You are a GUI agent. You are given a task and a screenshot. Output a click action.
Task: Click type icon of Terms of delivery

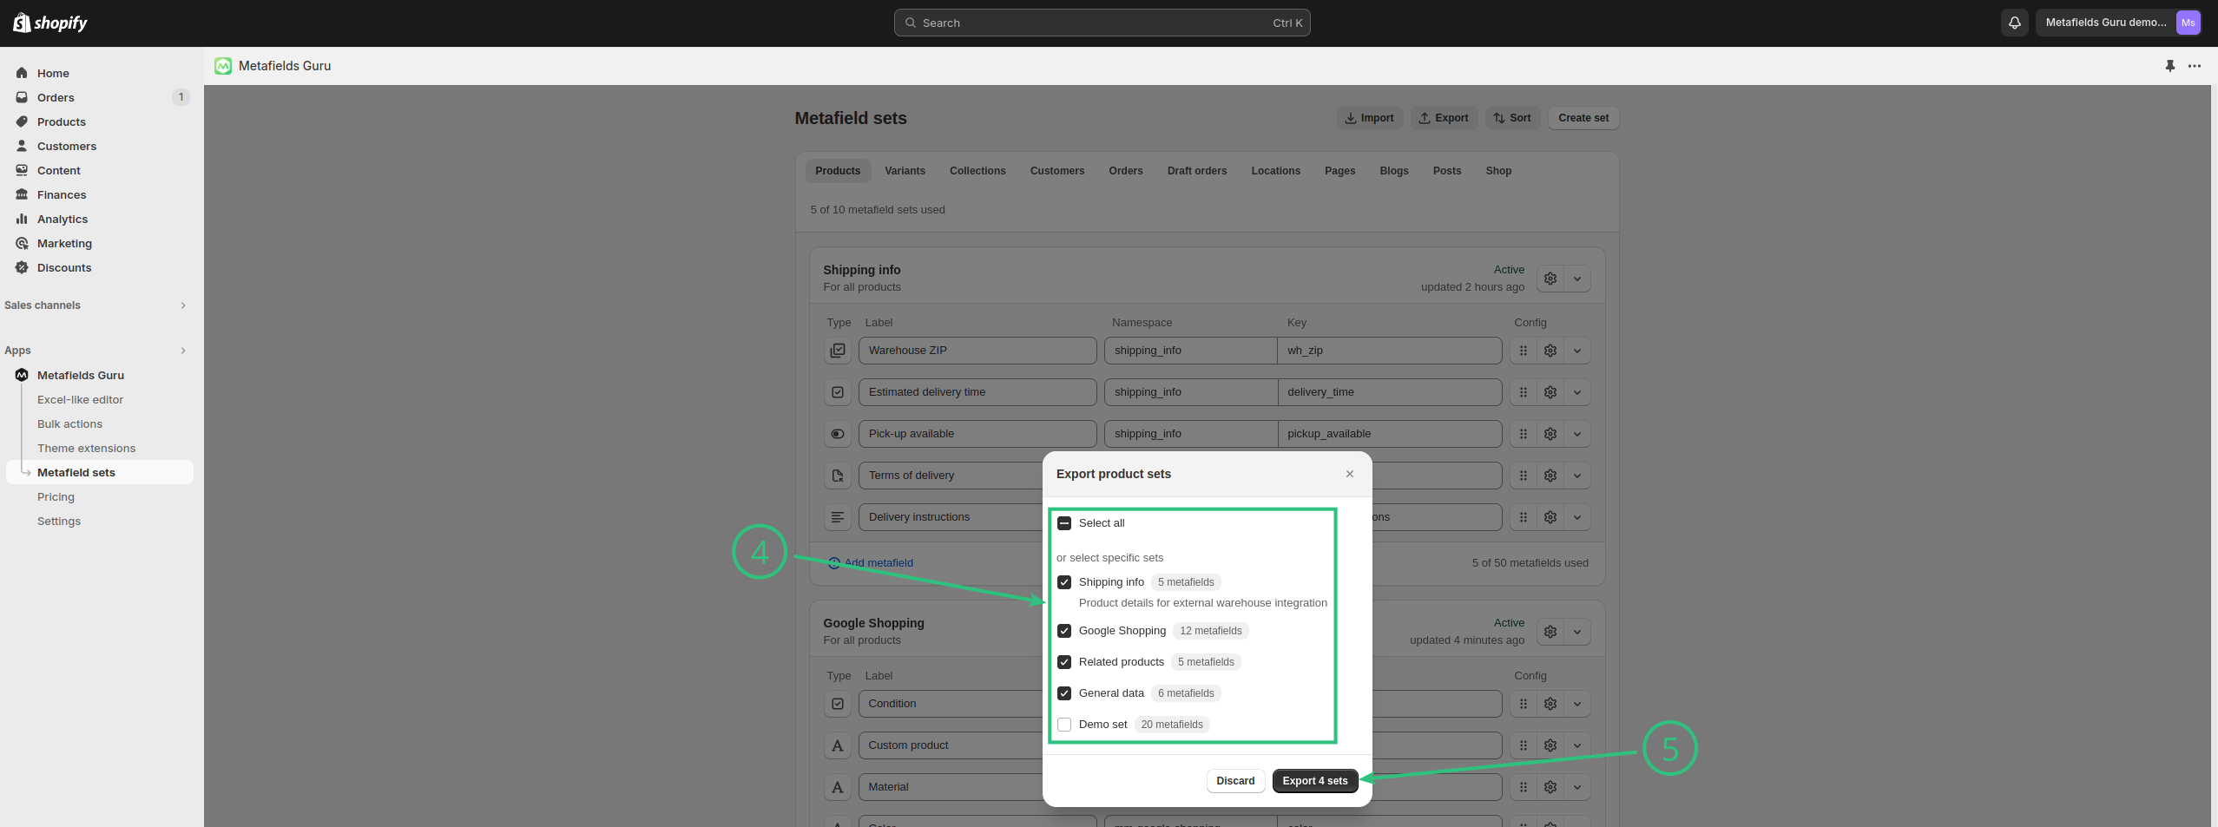tap(837, 476)
